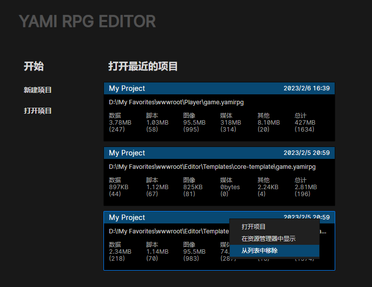Click the date 2023/2/5 20:59 on the core-template card
The height and width of the screenshot is (287, 372).
coord(306,153)
